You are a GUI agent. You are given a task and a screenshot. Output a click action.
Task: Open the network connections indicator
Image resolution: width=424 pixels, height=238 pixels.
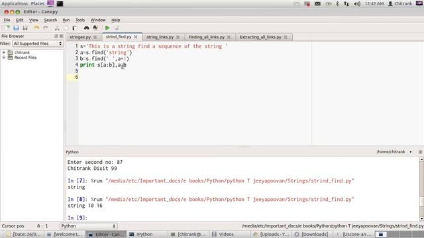pos(346,4)
